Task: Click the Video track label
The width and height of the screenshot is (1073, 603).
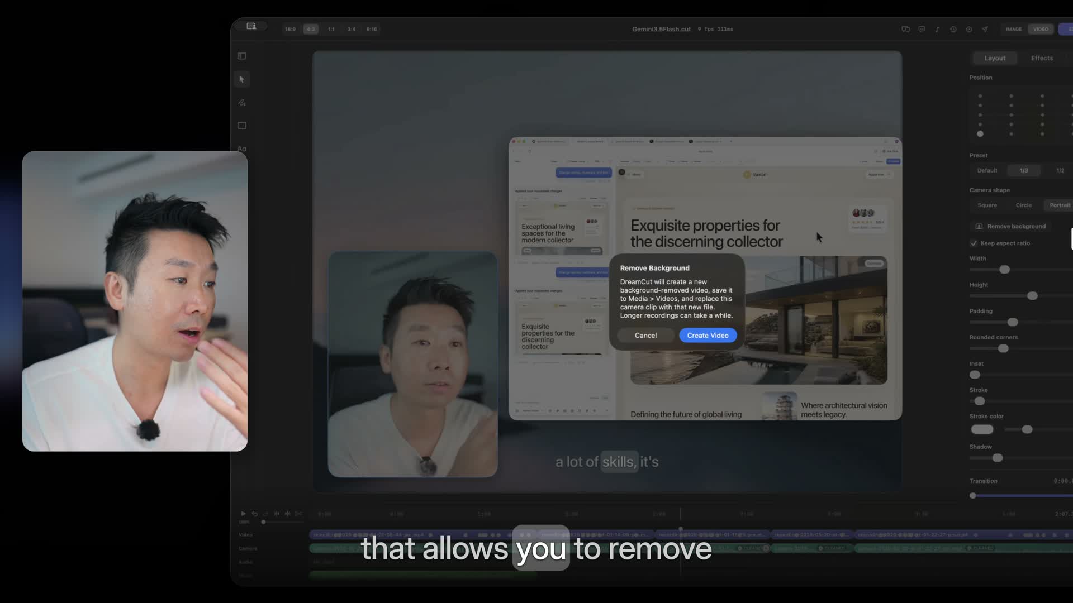Action: coord(245,534)
